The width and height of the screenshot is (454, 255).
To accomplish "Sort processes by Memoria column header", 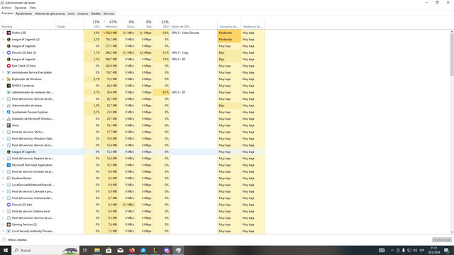I will coord(110,24).
